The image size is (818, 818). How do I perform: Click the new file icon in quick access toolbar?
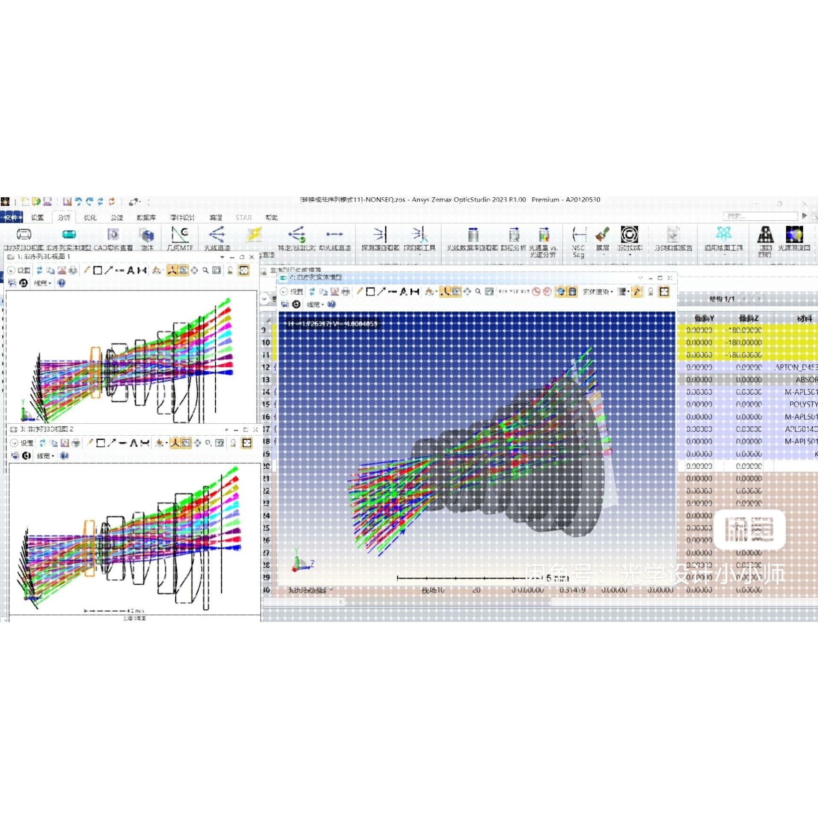click(x=25, y=202)
